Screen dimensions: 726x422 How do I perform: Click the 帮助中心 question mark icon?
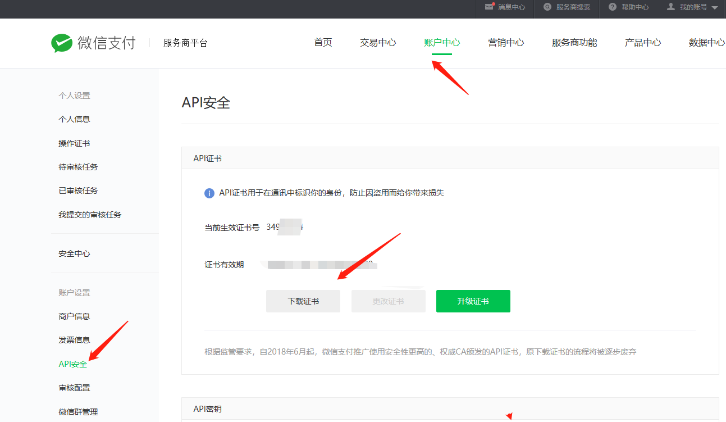point(613,7)
